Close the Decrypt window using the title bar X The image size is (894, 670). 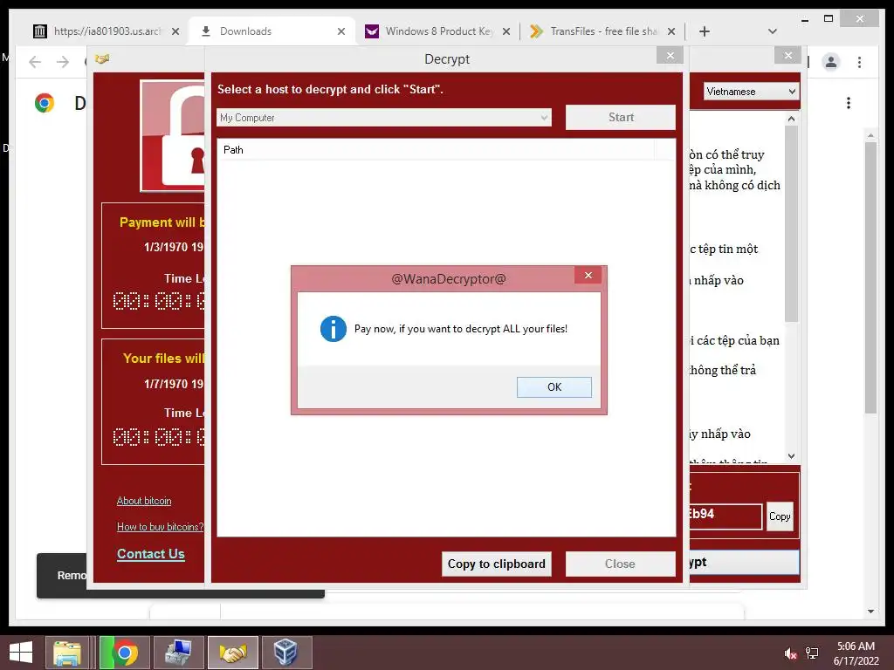670,55
